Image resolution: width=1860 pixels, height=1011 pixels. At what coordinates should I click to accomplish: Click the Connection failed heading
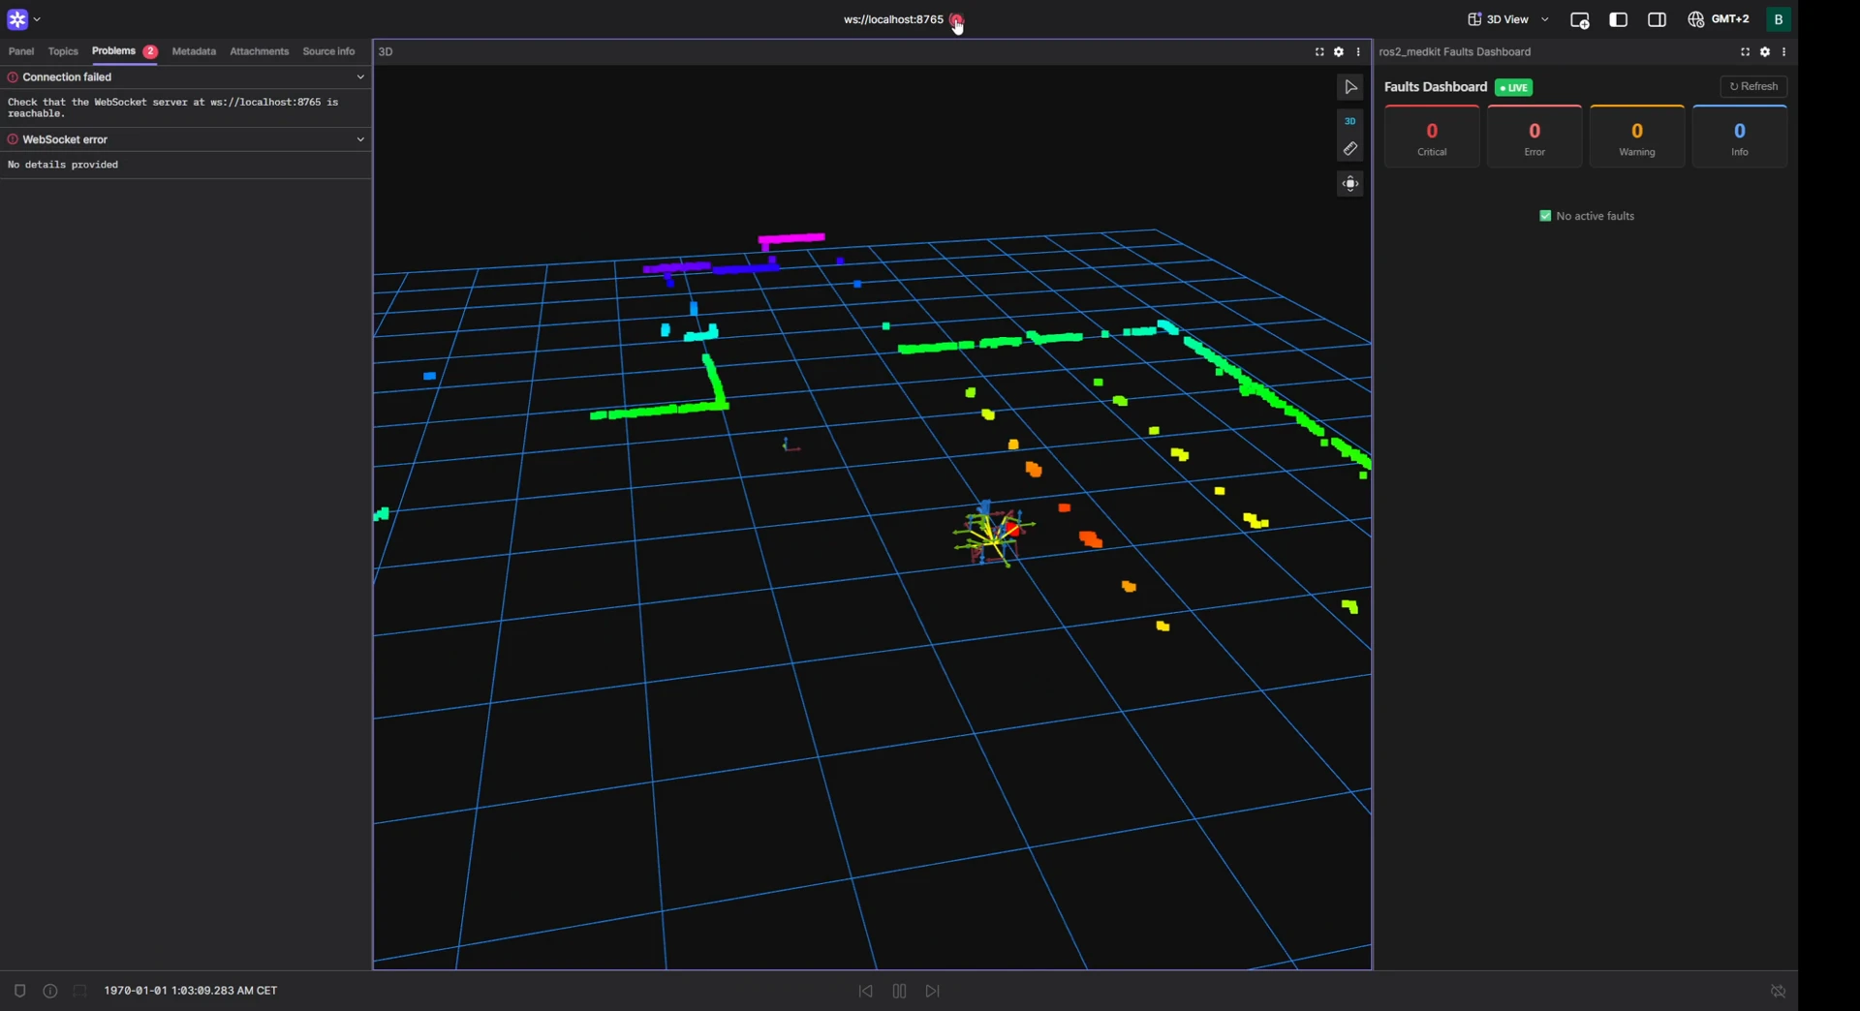(67, 77)
